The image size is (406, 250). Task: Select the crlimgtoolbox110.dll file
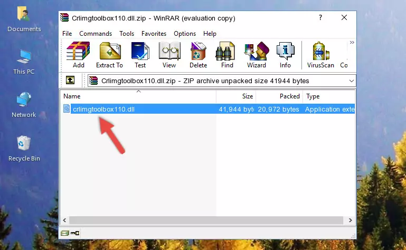[x=103, y=109]
